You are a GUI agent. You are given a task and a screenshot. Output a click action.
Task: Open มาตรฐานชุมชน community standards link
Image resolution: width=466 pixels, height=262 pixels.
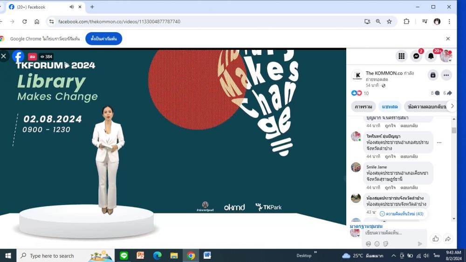click(x=366, y=226)
